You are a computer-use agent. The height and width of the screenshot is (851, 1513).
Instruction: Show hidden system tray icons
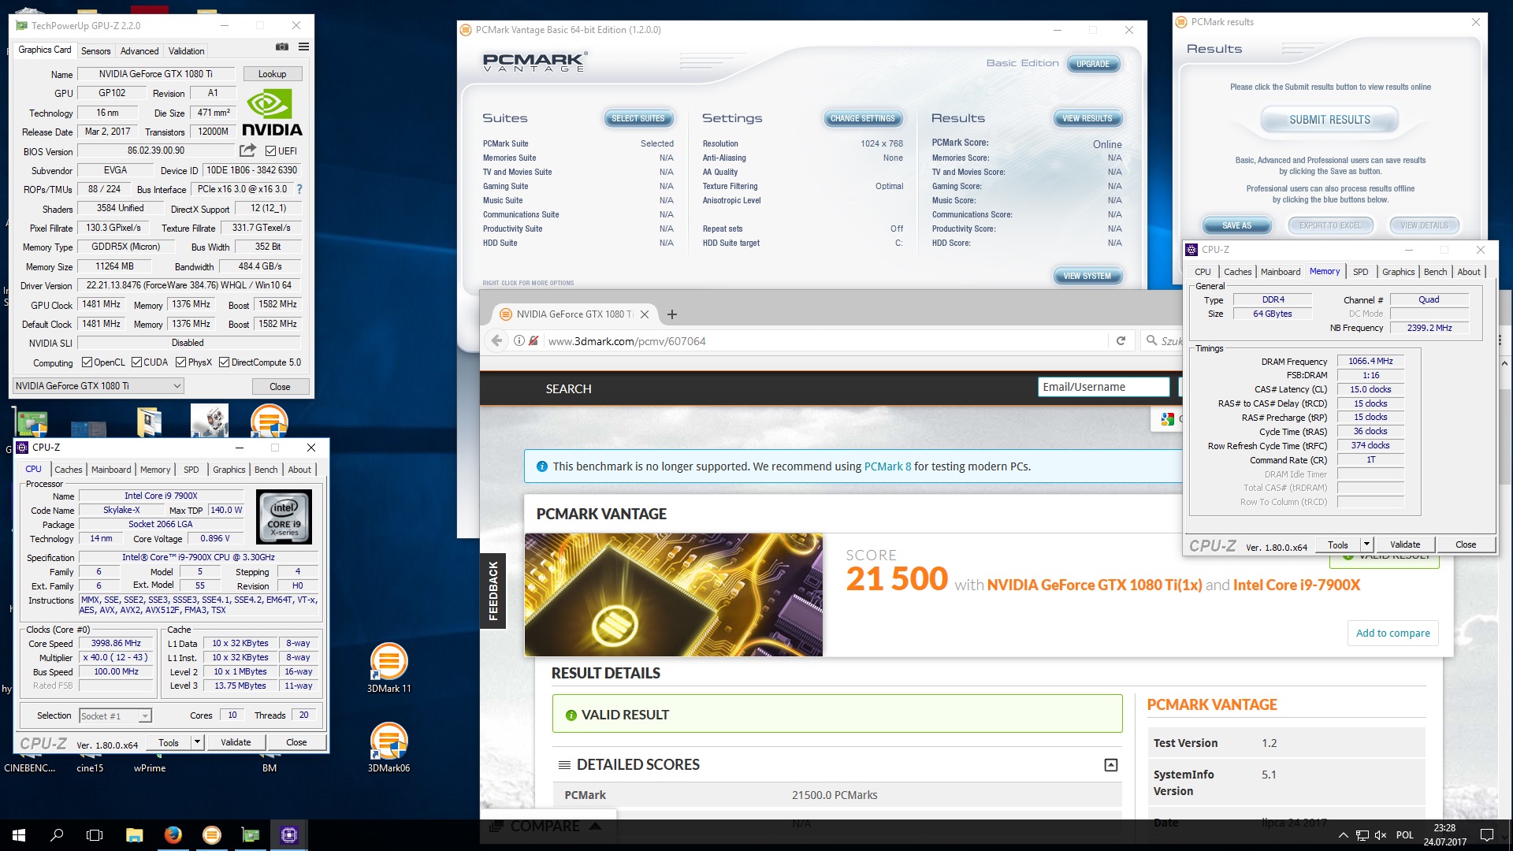click(x=1343, y=835)
